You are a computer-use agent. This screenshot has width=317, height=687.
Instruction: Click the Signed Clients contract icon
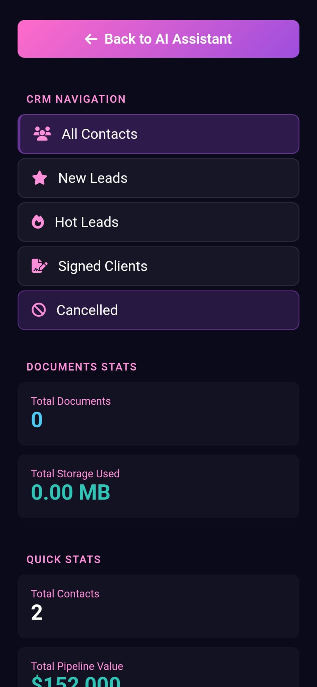[x=39, y=266]
